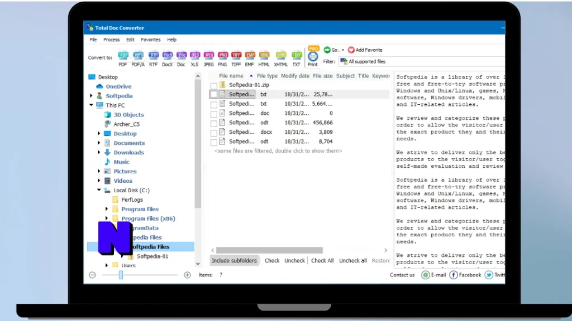Sort by File size column
Screen dimensions: 572x321
323,76
